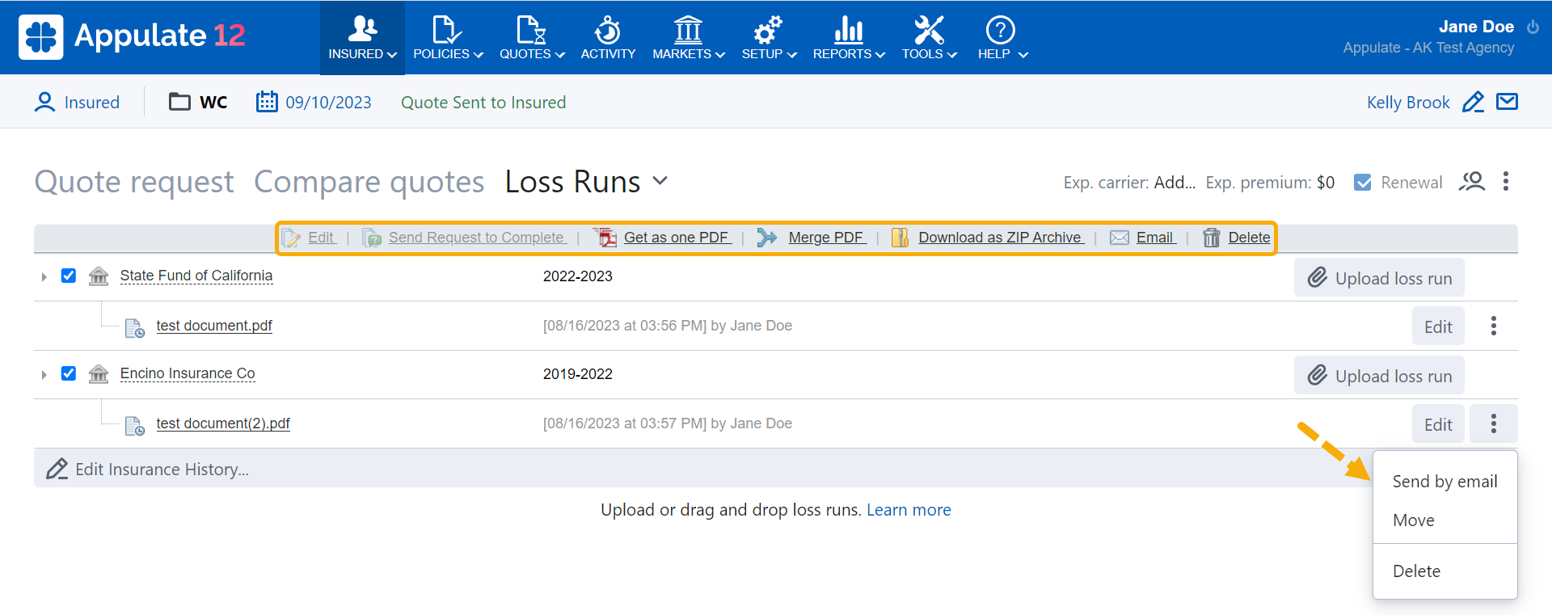Upload loss run for Encino Insurance Co
The width and height of the screenshot is (1552, 615).
click(x=1379, y=376)
